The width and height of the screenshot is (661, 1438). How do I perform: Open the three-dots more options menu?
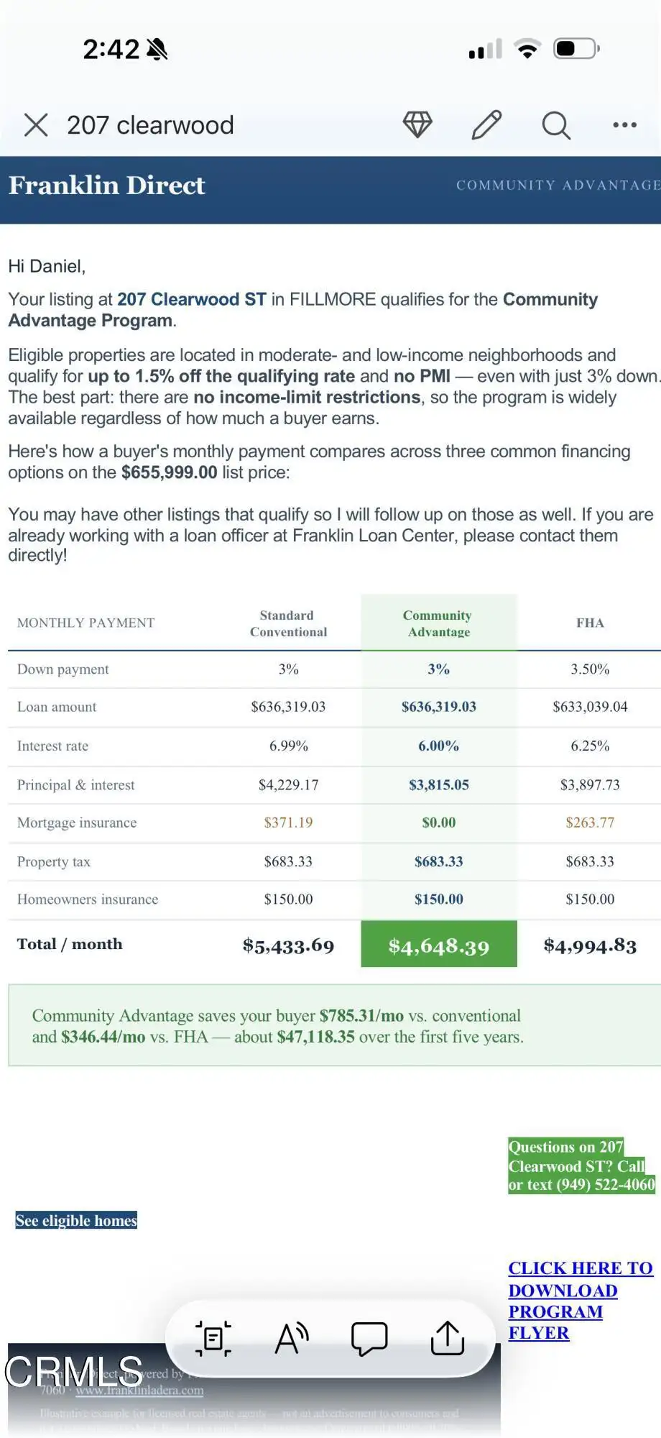coord(624,125)
